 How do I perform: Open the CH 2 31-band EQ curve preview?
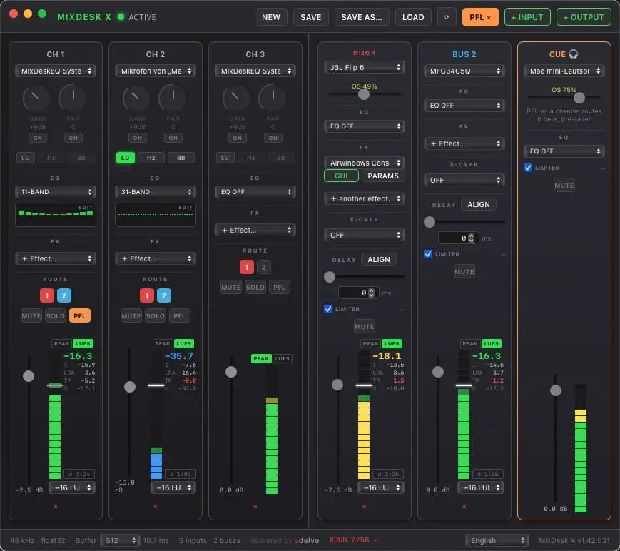click(156, 215)
